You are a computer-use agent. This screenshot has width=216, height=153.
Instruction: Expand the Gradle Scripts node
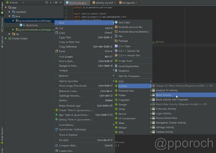tap(6, 38)
